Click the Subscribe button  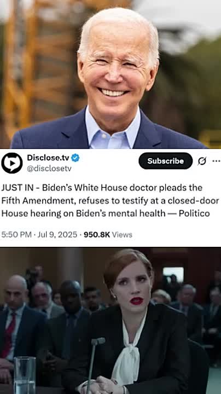[x=166, y=161]
